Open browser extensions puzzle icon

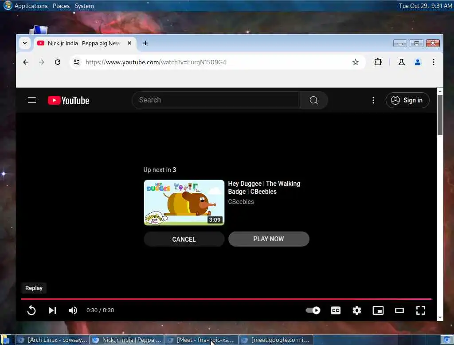click(x=378, y=62)
